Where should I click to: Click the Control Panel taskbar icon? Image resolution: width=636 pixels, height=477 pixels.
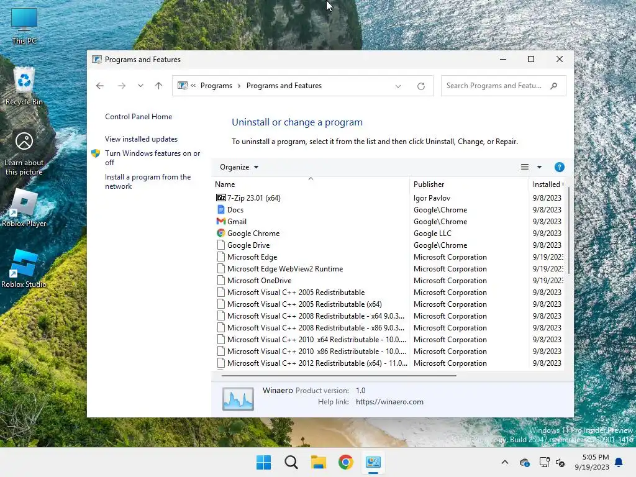(x=373, y=462)
